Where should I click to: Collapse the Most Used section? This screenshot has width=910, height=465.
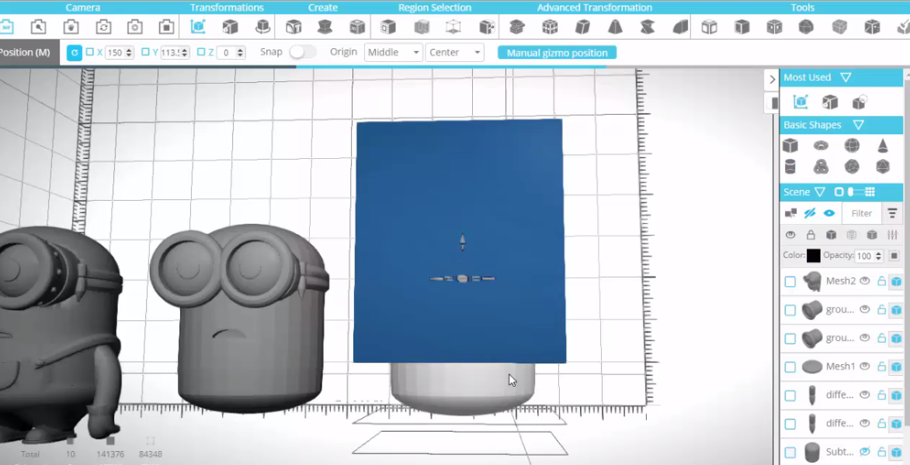[x=846, y=77]
